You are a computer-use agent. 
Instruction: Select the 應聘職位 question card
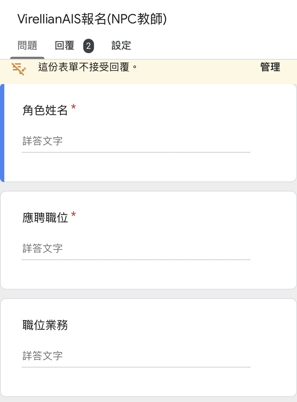coord(148,240)
